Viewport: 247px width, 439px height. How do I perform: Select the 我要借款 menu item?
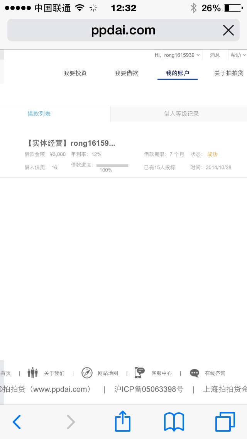click(x=127, y=73)
